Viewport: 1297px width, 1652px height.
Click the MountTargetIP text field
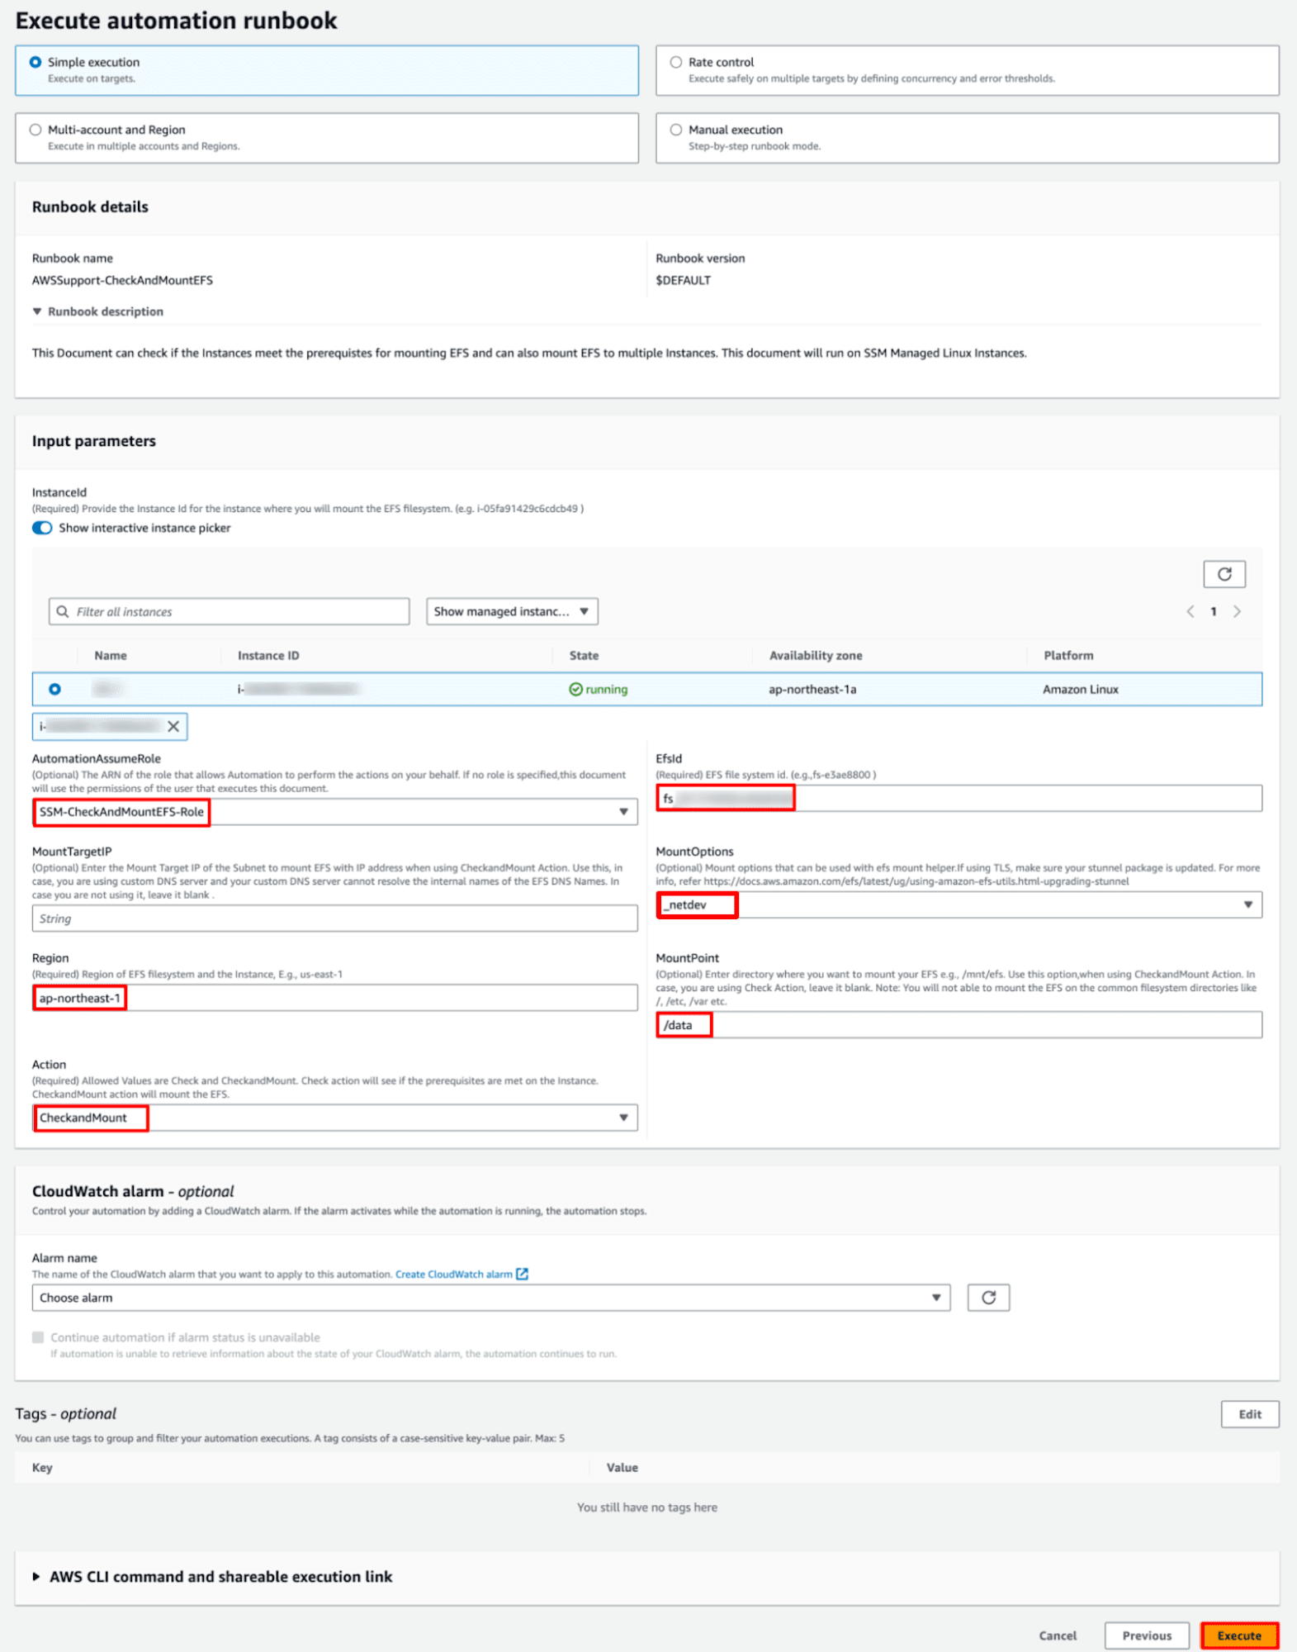tap(334, 919)
